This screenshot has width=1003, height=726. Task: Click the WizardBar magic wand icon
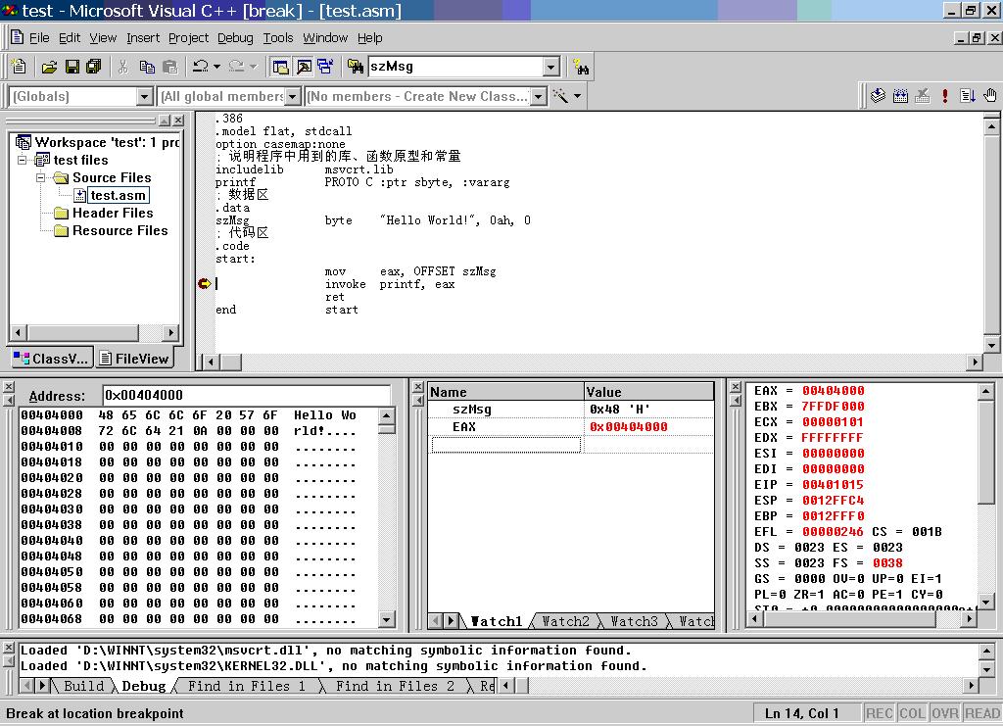[560, 96]
